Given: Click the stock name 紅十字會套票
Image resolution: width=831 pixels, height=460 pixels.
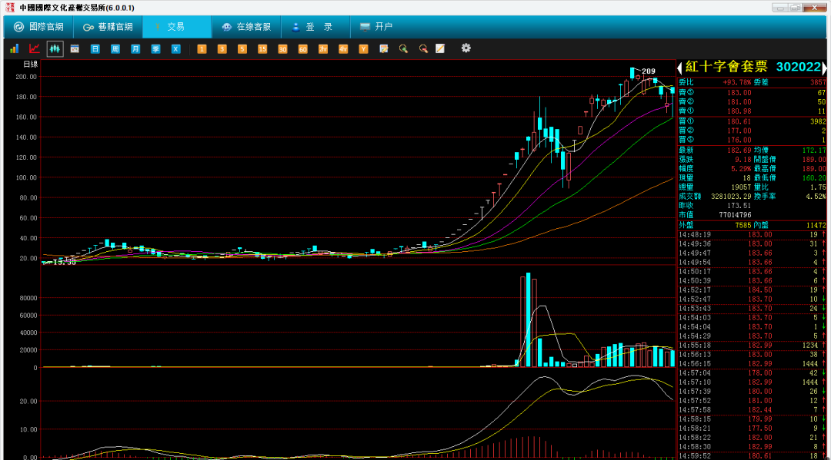Looking at the screenshot, I should tap(726, 67).
